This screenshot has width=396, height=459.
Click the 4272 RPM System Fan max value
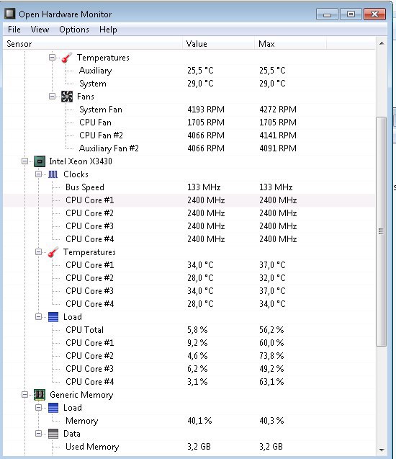click(278, 110)
